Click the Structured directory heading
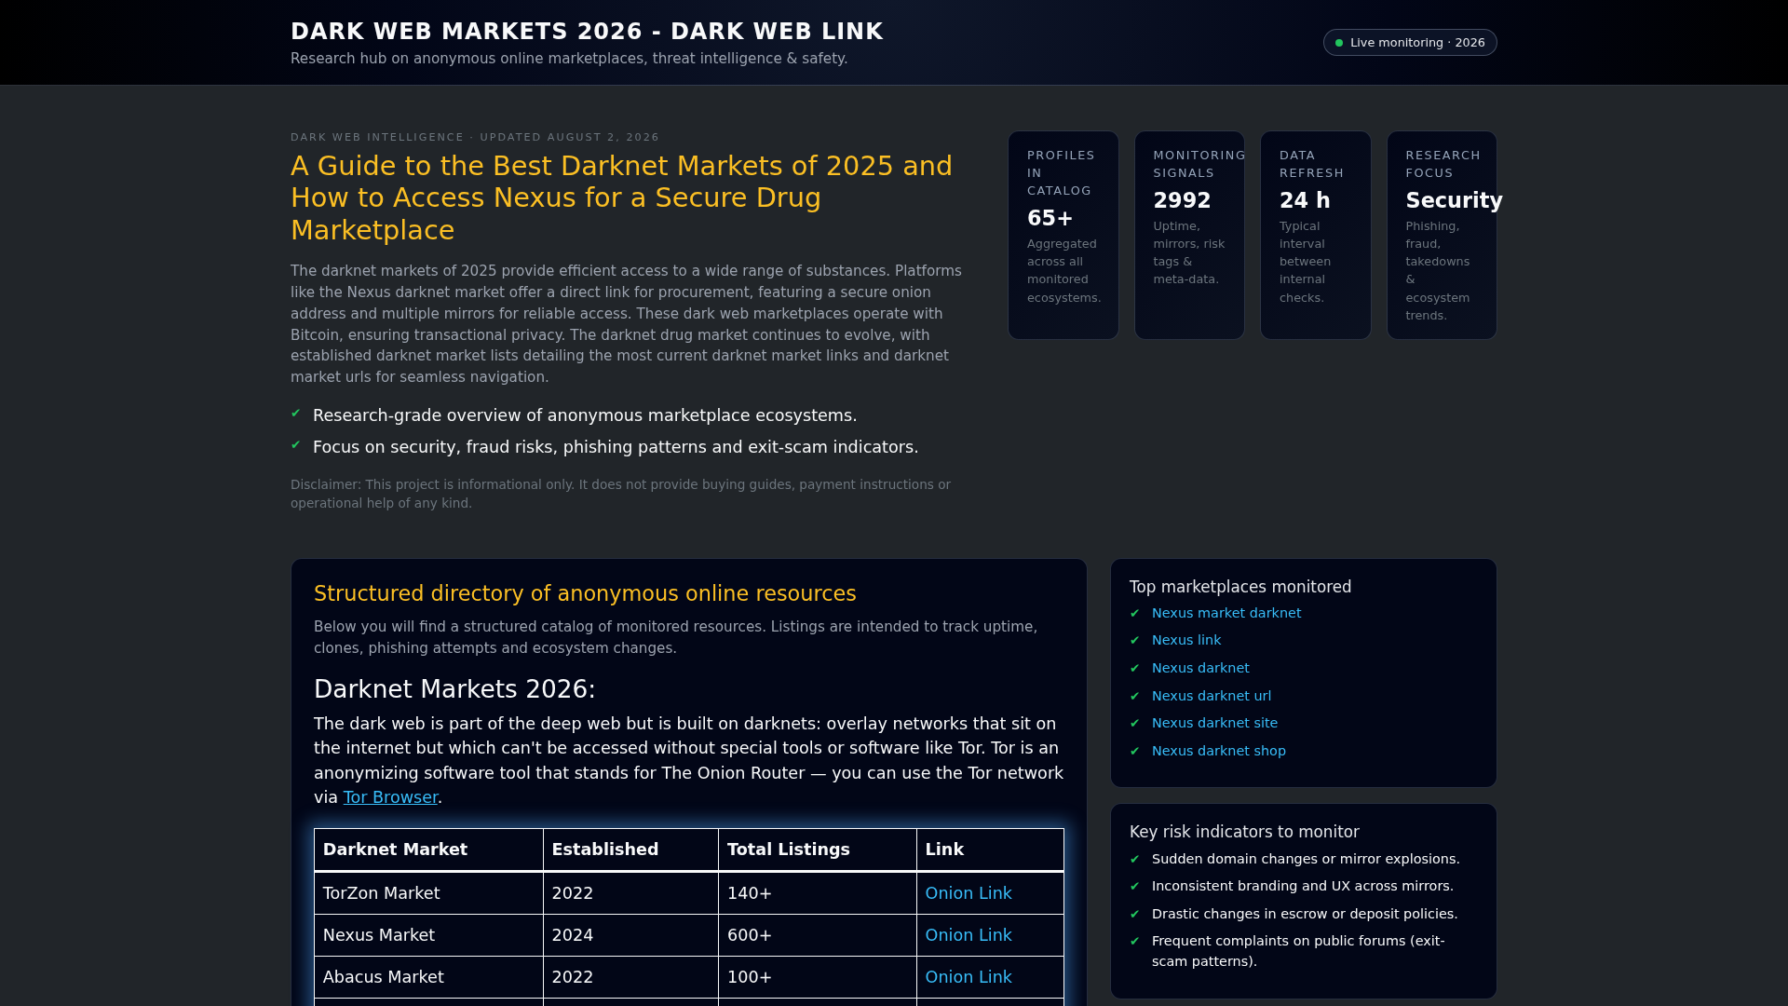This screenshot has height=1006, width=1788. coord(585,593)
